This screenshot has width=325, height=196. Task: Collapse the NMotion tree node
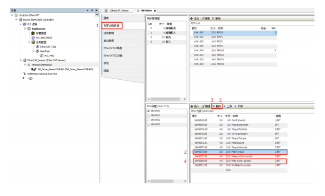(25, 65)
